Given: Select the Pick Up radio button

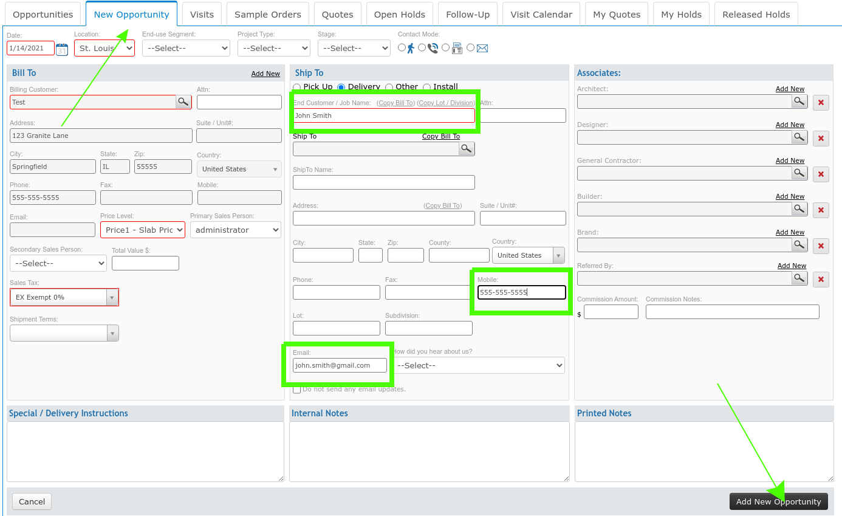Looking at the screenshot, I should 298,86.
